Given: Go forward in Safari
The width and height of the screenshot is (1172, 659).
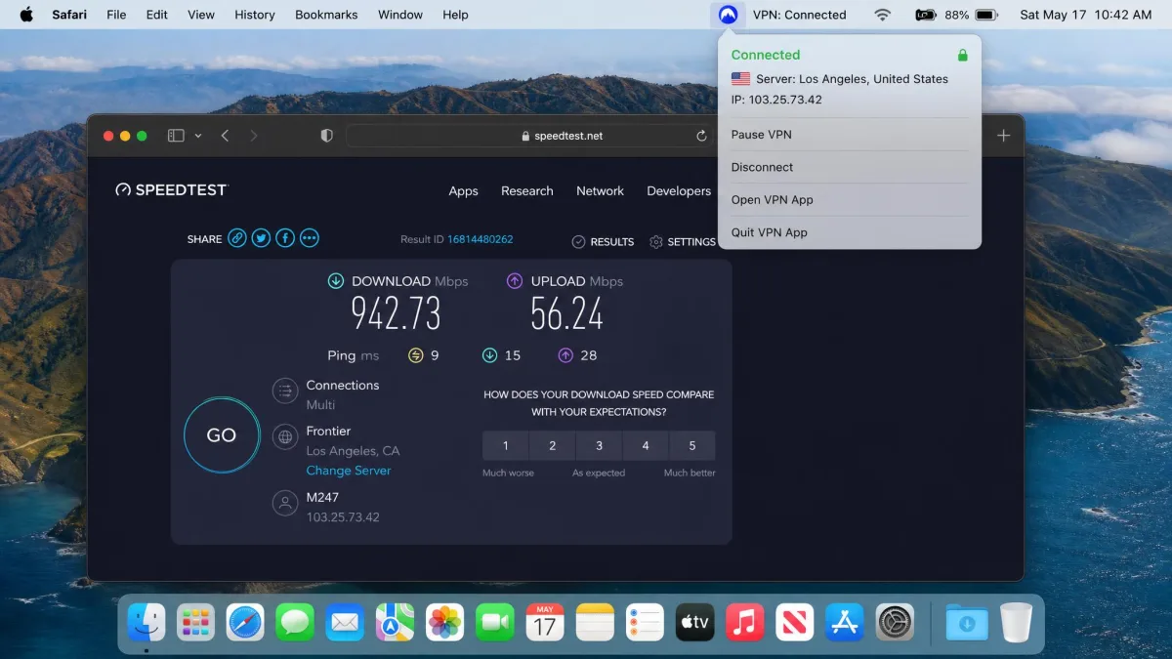Looking at the screenshot, I should pos(254,136).
